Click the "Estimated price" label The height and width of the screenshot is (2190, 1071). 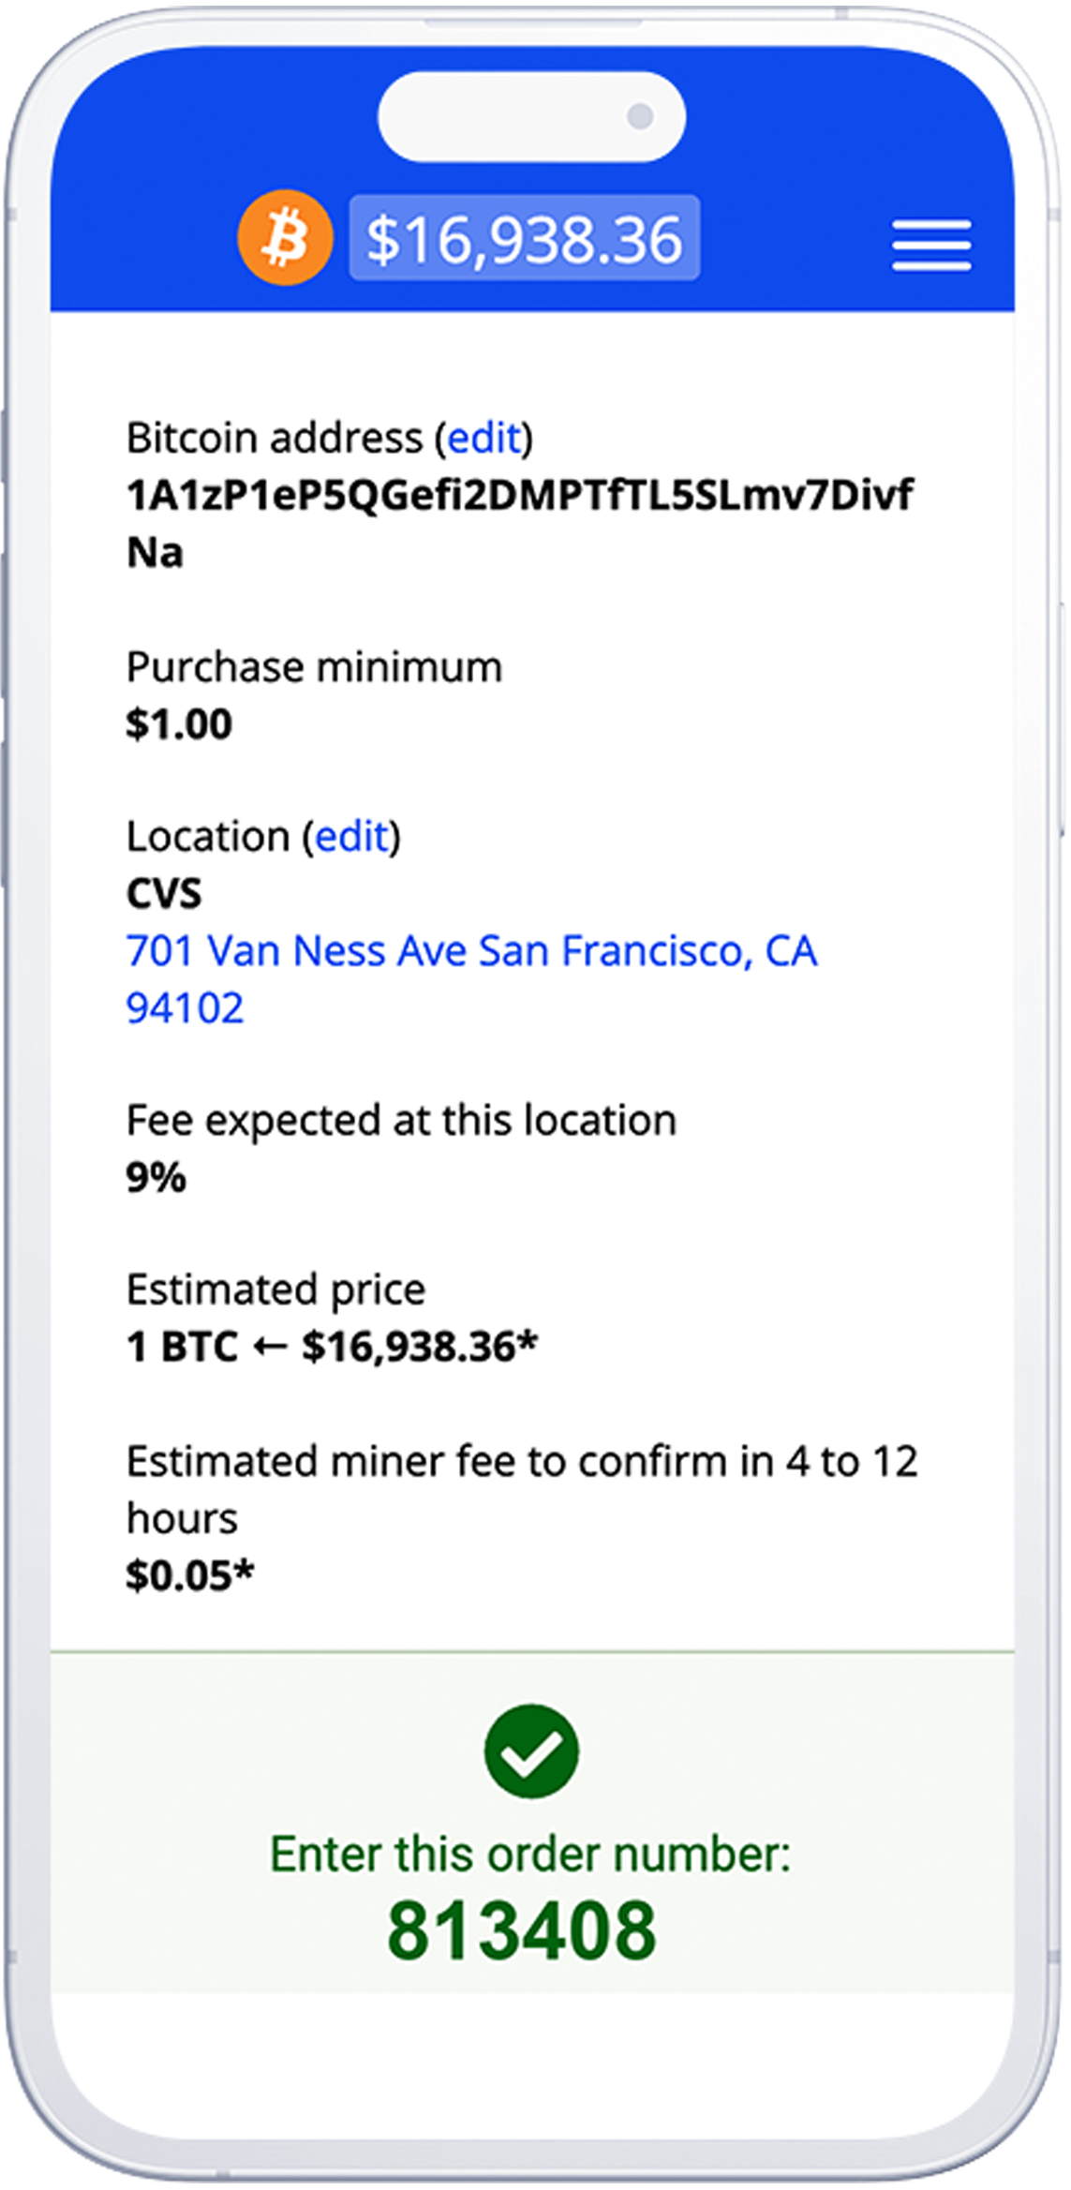click(275, 1289)
